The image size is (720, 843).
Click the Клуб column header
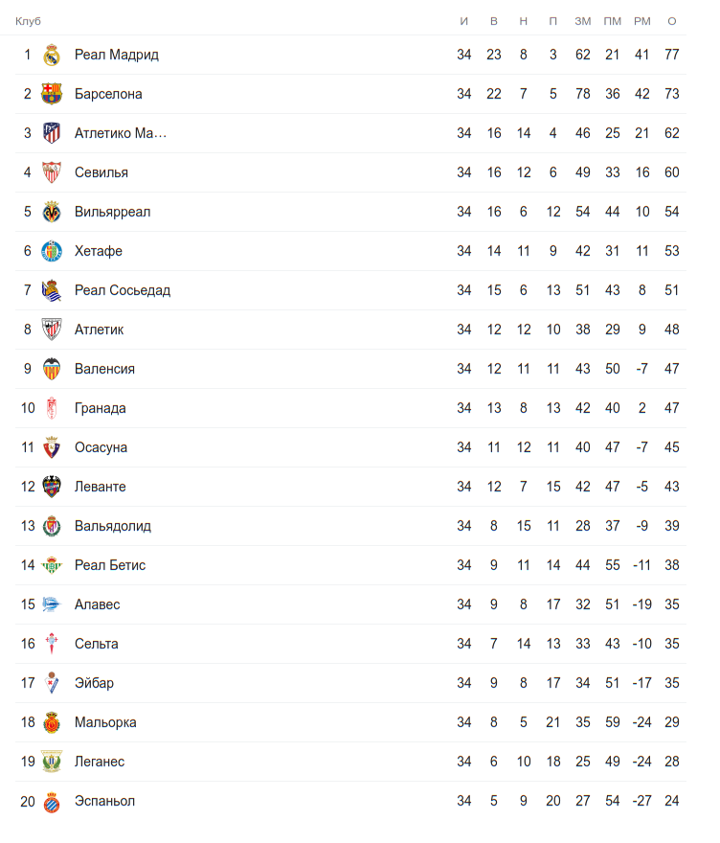28,21
